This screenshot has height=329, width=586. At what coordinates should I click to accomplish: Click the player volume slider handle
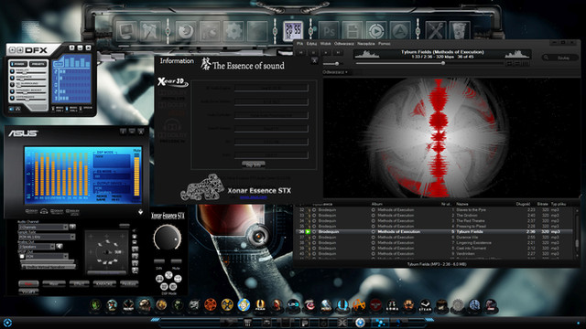pos(337,64)
